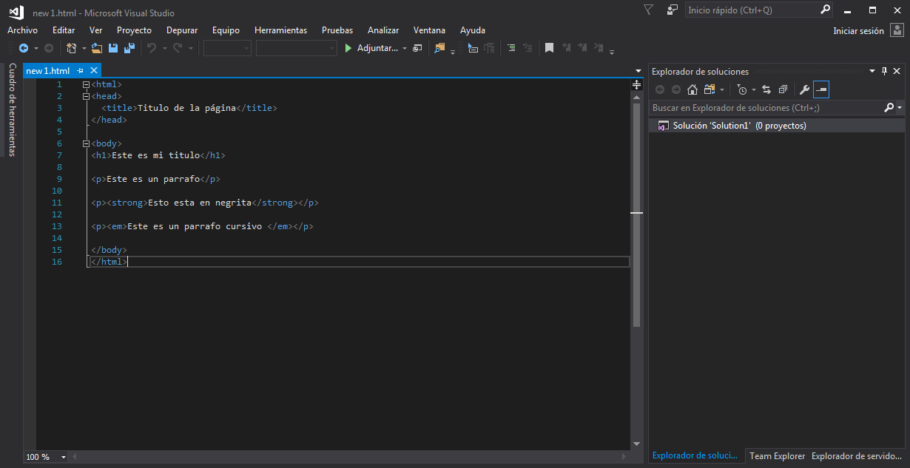Screen dimensions: 910x468
Task: Click the Abrir archivo (open file) icon
Action: (x=96, y=47)
